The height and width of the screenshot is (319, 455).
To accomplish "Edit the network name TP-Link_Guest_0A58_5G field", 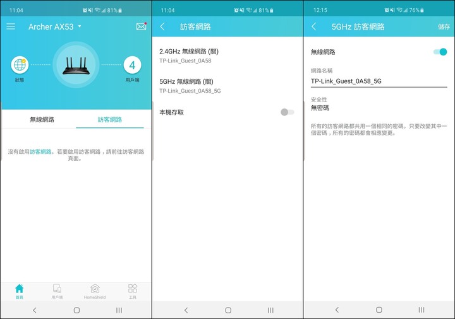I will [x=379, y=81].
